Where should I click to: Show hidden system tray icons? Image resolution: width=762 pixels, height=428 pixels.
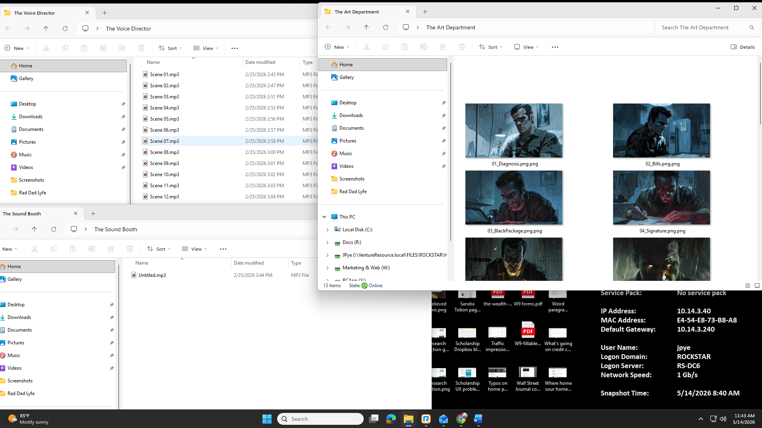[700, 419]
